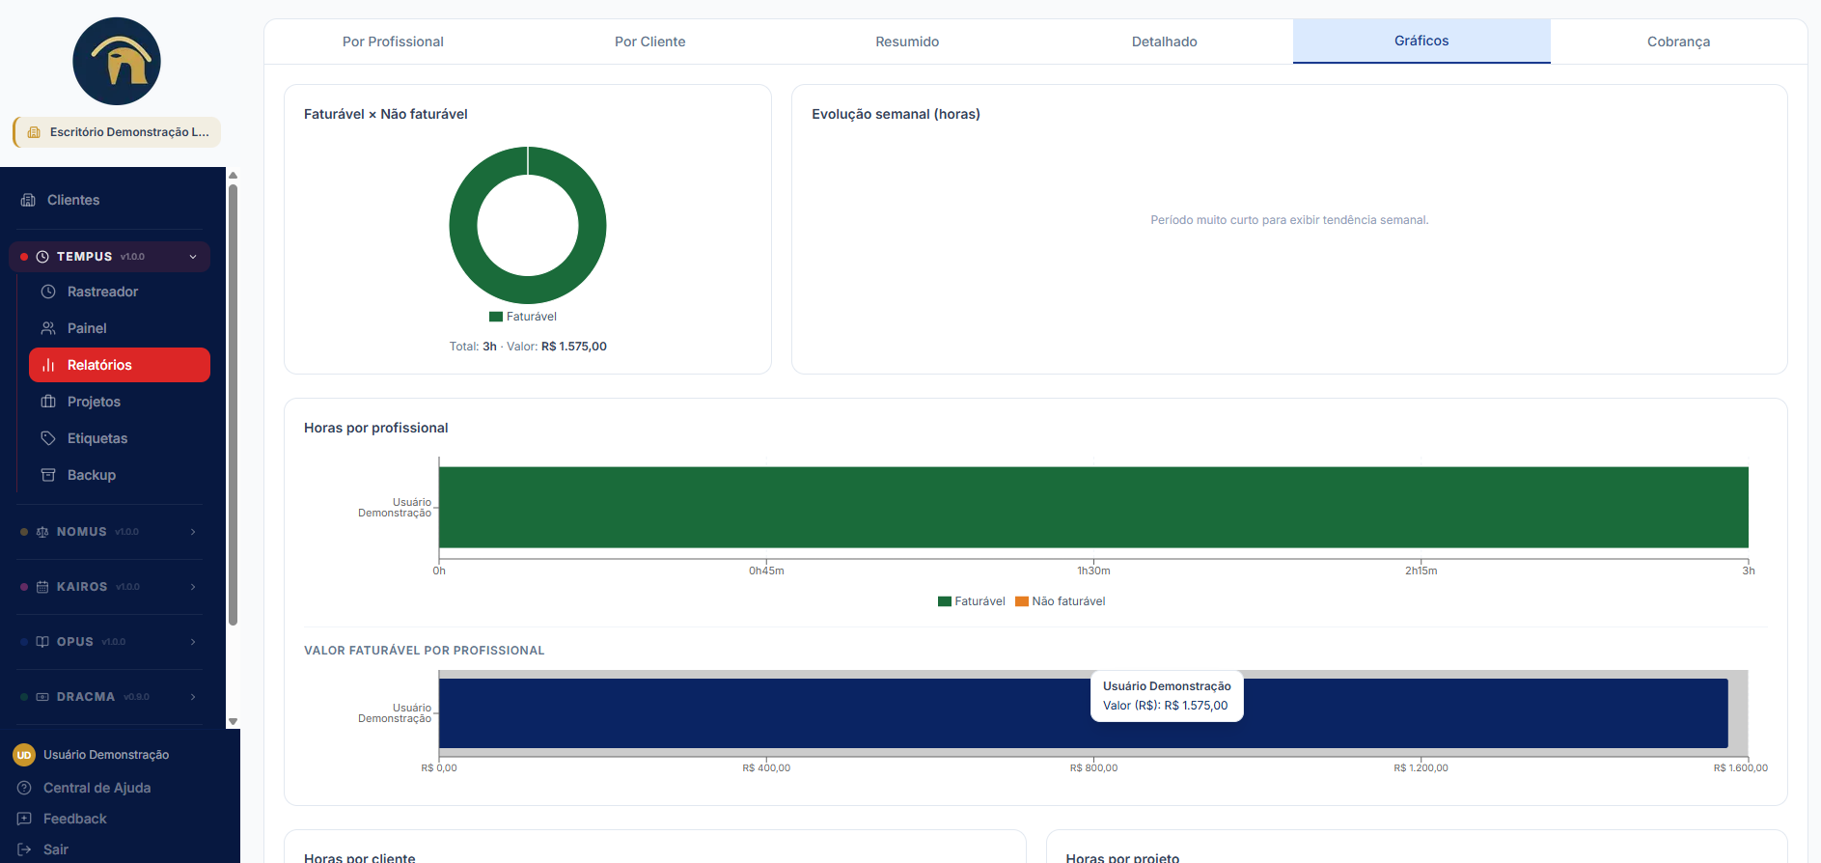Click the UD user avatar
The image size is (1821, 863).
point(24,755)
